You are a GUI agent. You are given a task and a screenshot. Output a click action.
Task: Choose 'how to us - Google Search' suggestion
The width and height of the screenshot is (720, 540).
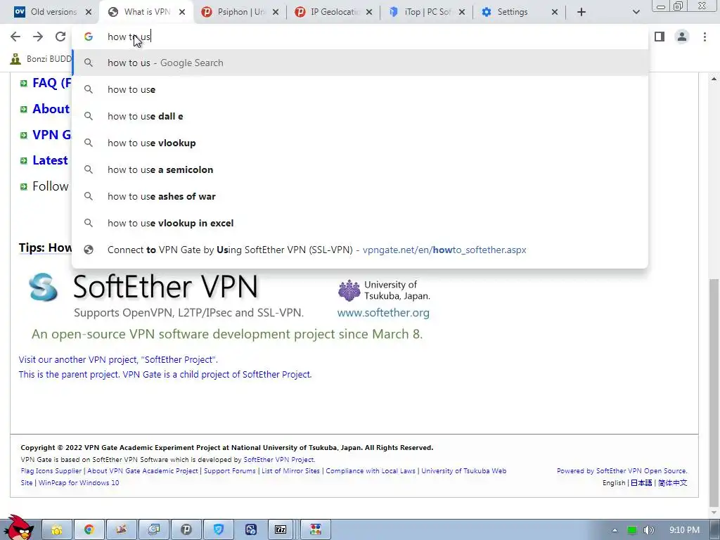click(360, 63)
